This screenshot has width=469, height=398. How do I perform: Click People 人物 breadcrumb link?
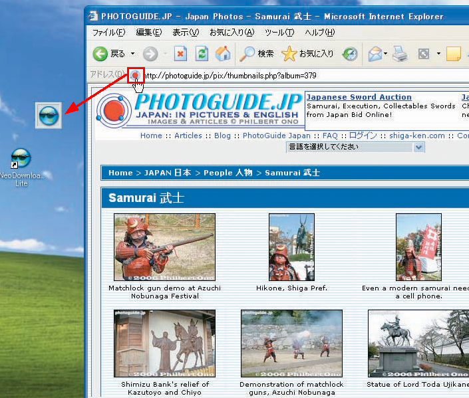(228, 173)
